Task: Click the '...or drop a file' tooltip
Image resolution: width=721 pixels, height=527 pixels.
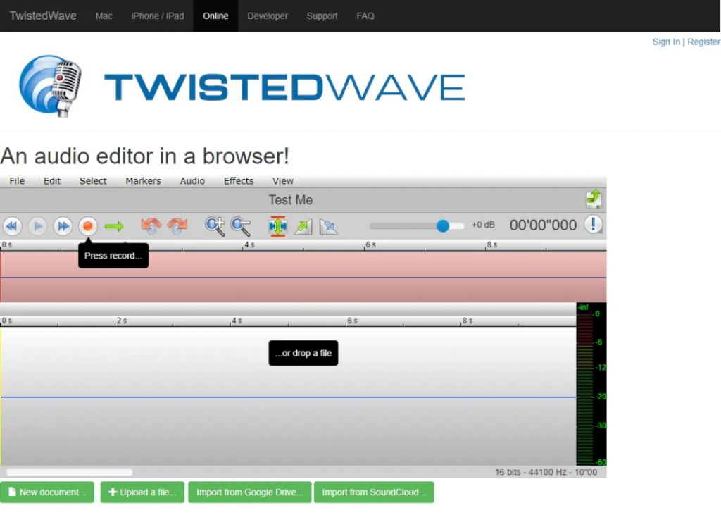Action: point(303,353)
